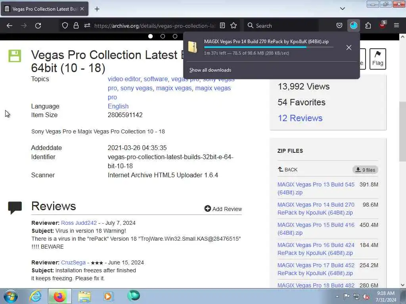Open the Windows Start menu
406x304 pixels.
pyautogui.click(x=11, y=296)
